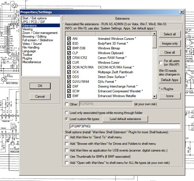The height and width of the screenshot is (181, 194).
Task: Click the 'Icons' button
Action: pyautogui.click(x=170, y=96)
